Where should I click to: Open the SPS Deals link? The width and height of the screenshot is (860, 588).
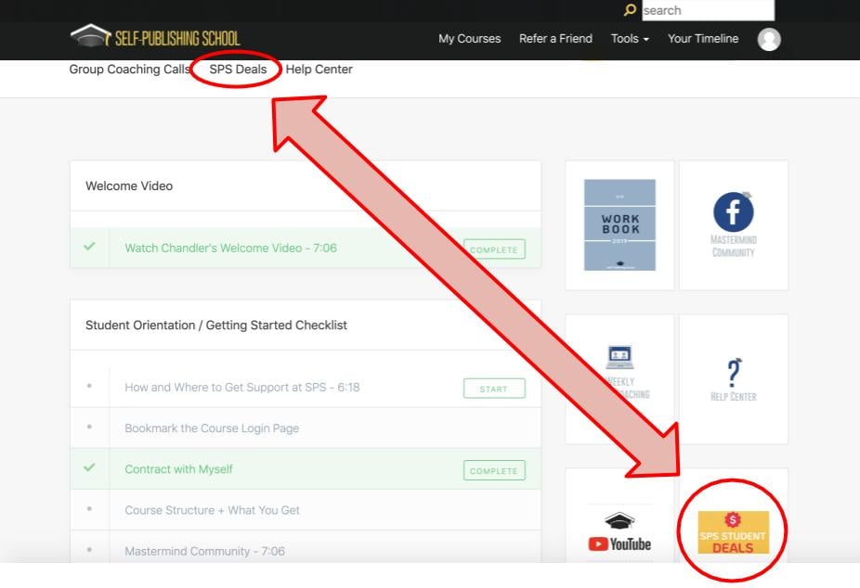point(238,70)
